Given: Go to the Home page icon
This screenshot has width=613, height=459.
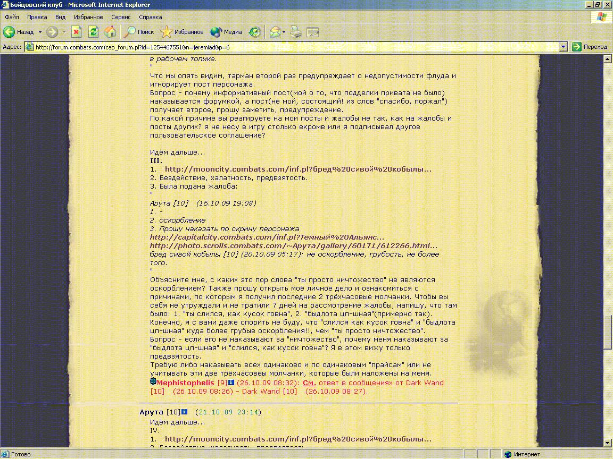Looking at the screenshot, I should [110, 32].
